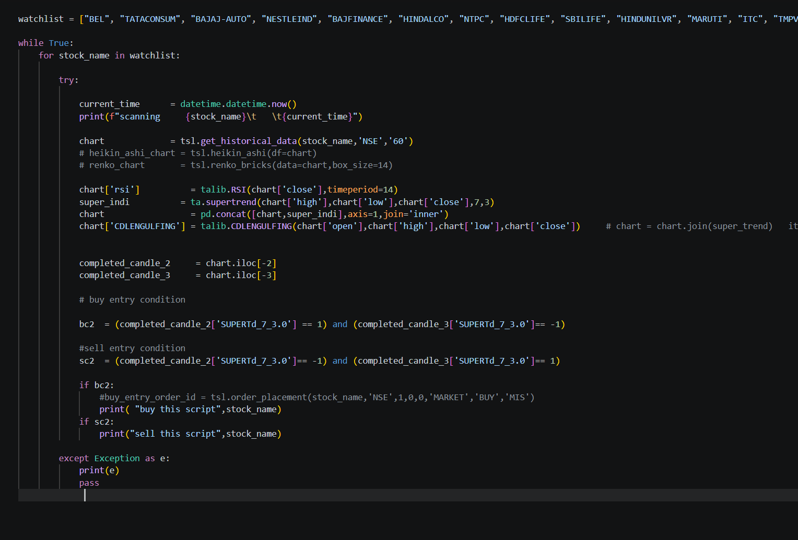The width and height of the screenshot is (798, 540).
Task: Click "stock_name" in the for loop header
Action: click(84, 55)
